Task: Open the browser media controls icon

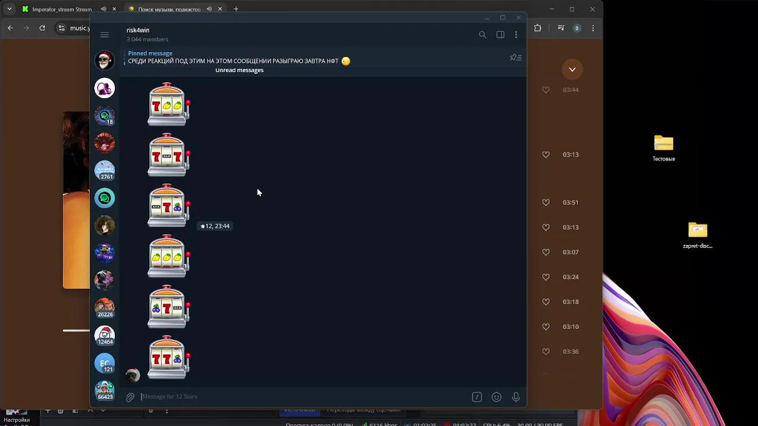Action: click(x=561, y=28)
